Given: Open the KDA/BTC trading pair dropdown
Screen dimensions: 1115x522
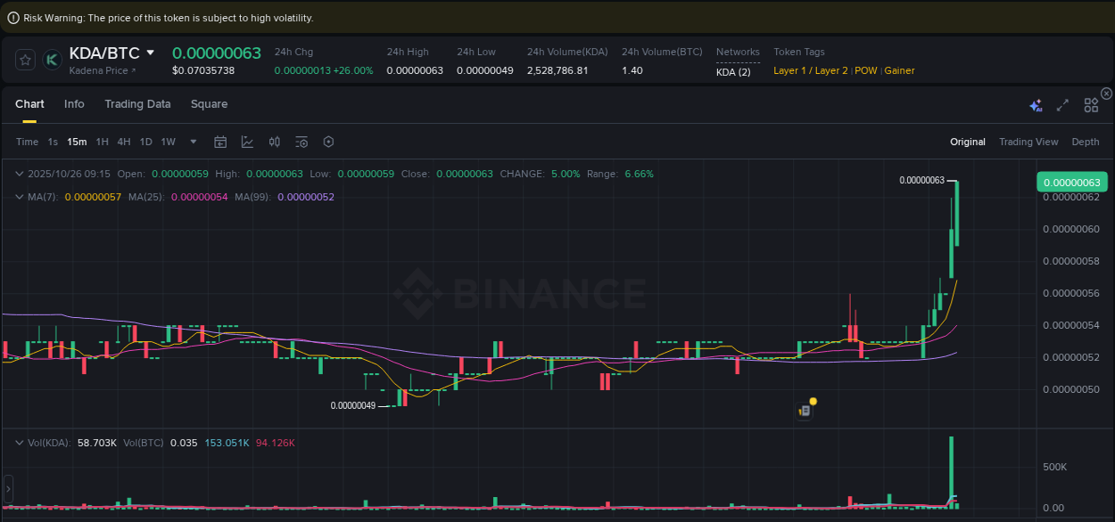Looking at the screenshot, I should pos(153,53).
